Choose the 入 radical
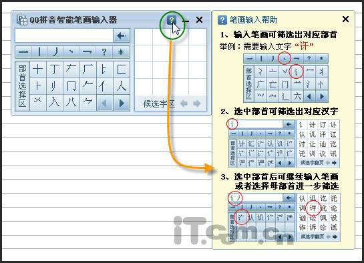The width and height of the screenshot is (364, 263). point(55,103)
